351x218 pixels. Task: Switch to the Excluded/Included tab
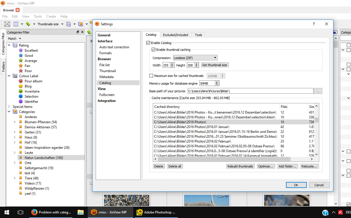[x=175, y=35]
